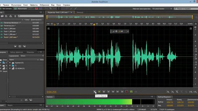Image resolution: width=198 pixels, height=111 pixels.
Task: Edit the Вид Конец 0:13.074 value
Action: (x=180, y=105)
